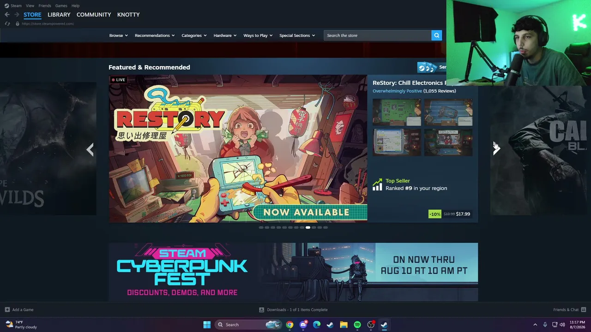Click the $17.99 discounted price
Viewport: 591px width, 332px height.
[x=463, y=214]
